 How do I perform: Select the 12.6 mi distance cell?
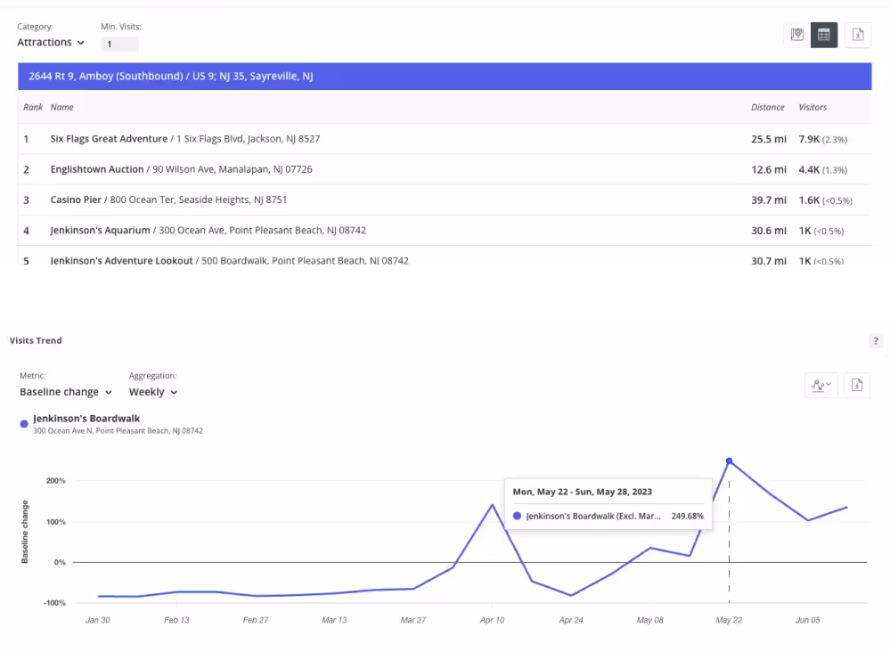point(769,169)
